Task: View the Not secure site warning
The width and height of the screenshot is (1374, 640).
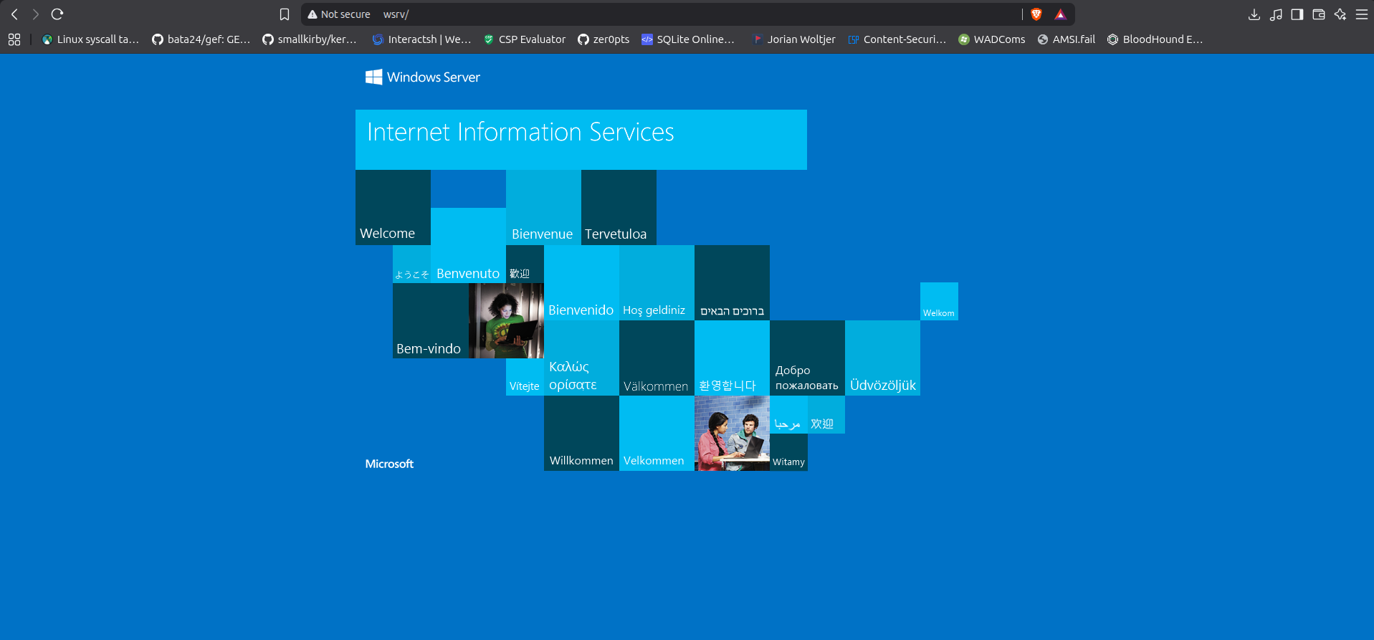Action: [339, 14]
